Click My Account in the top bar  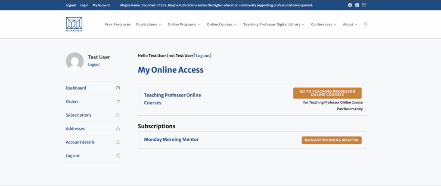(101, 5)
